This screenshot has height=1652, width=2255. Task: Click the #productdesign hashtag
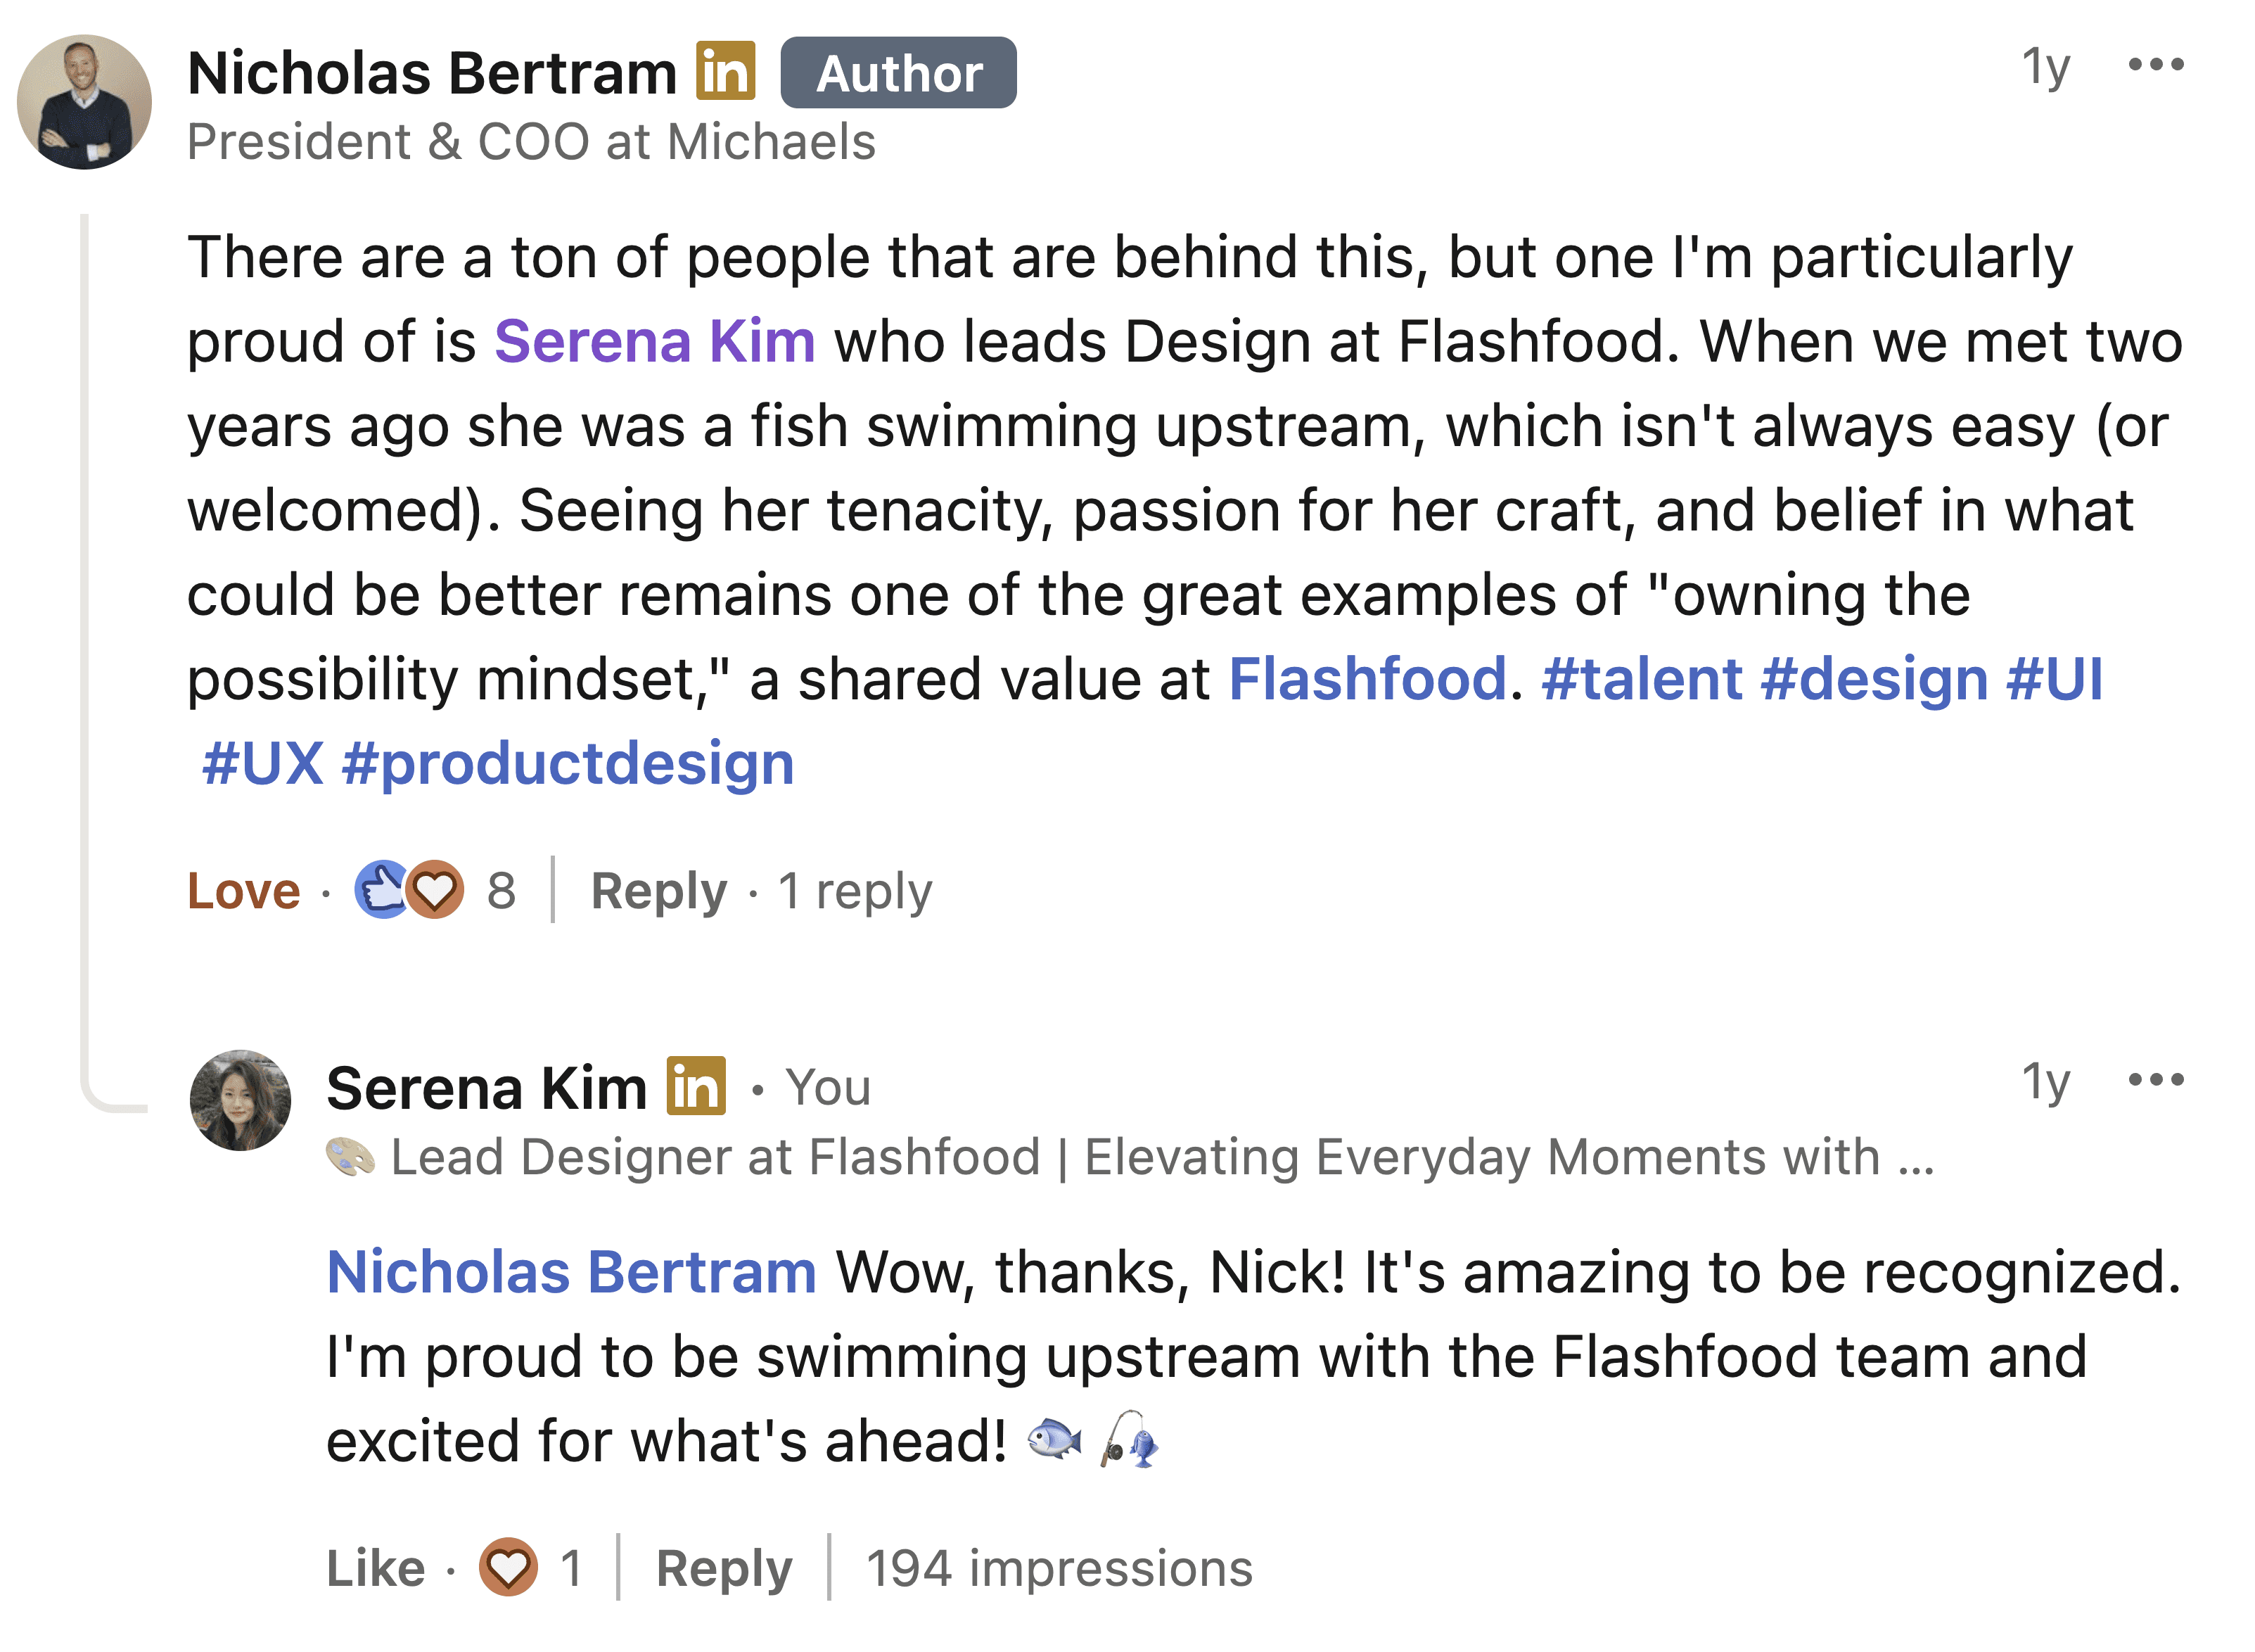click(x=568, y=764)
